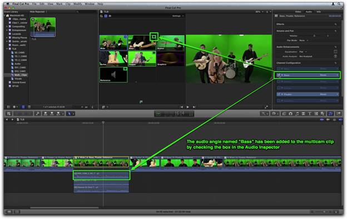Collapse the TLR event in library
The height and width of the screenshot is (219, 347).
(7, 49)
